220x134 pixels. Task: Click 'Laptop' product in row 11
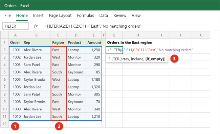coord(76,116)
